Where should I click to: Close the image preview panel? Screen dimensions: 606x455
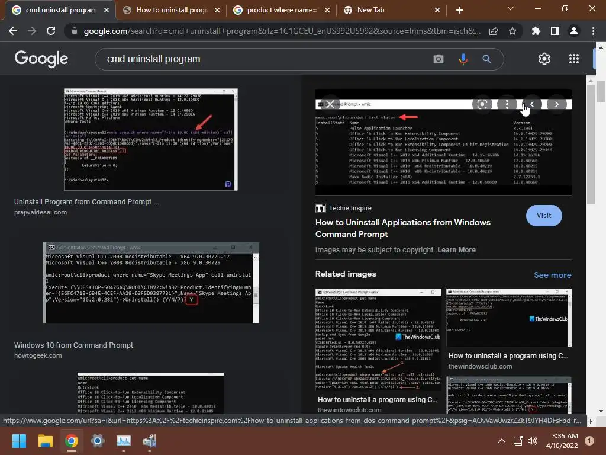pos(330,104)
